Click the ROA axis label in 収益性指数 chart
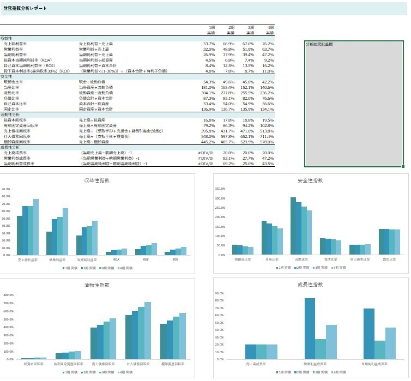Viewport: 411px width, 381px height. 117,259
